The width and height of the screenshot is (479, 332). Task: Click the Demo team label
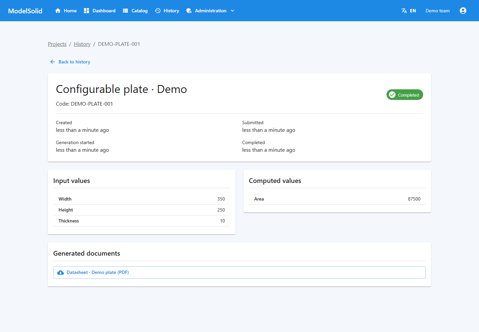438,11
